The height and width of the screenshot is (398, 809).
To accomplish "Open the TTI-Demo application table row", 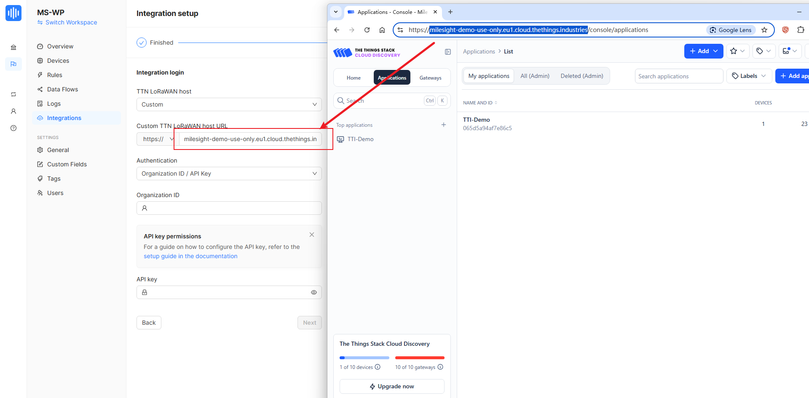I will [633, 124].
